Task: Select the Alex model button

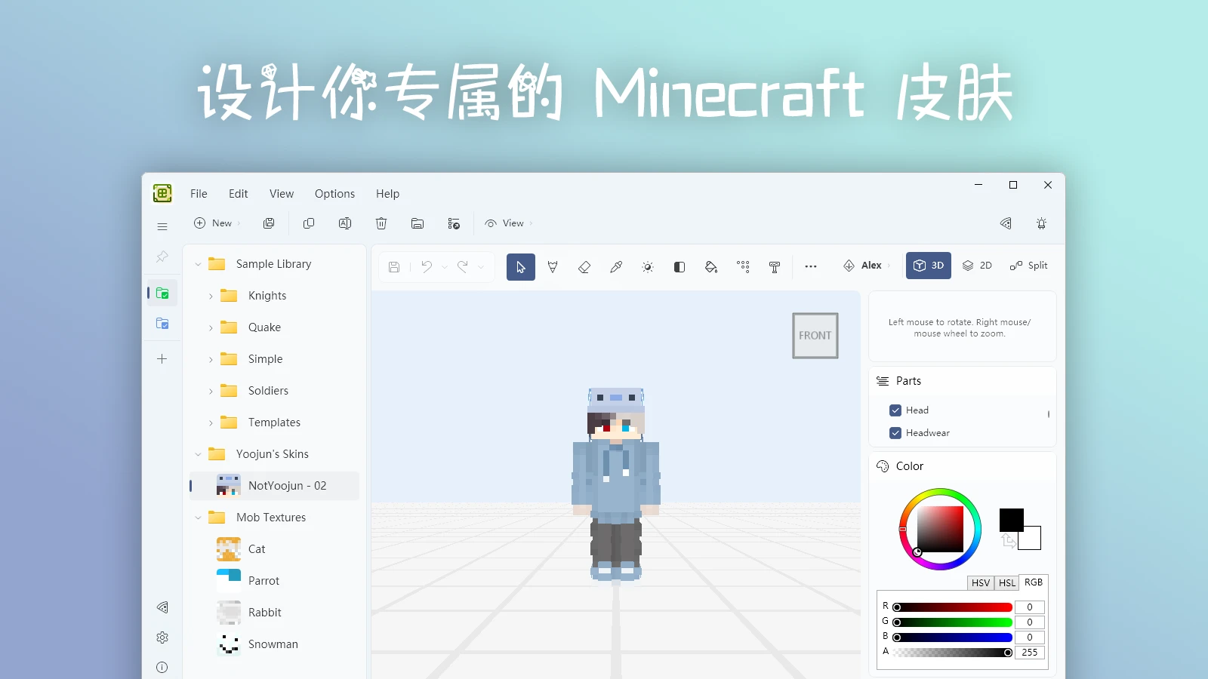Action: (865, 265)
